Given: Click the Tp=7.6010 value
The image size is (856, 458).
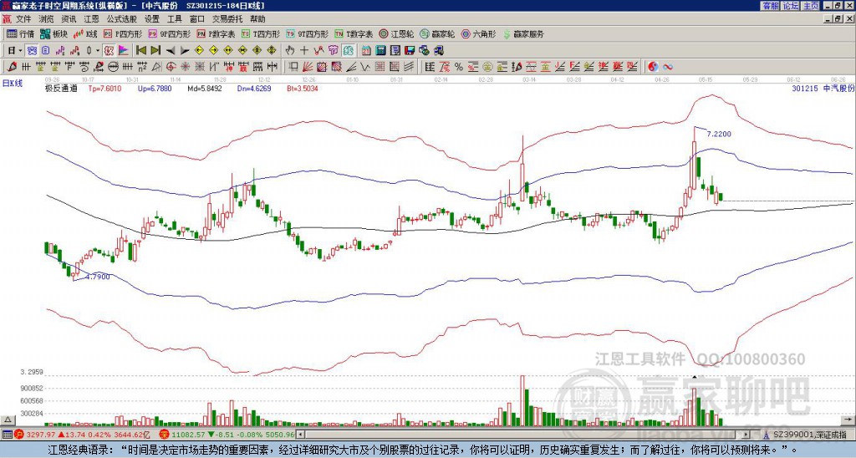Looking at the screenshot, I should pyautogui.click(x=105, y=89).
